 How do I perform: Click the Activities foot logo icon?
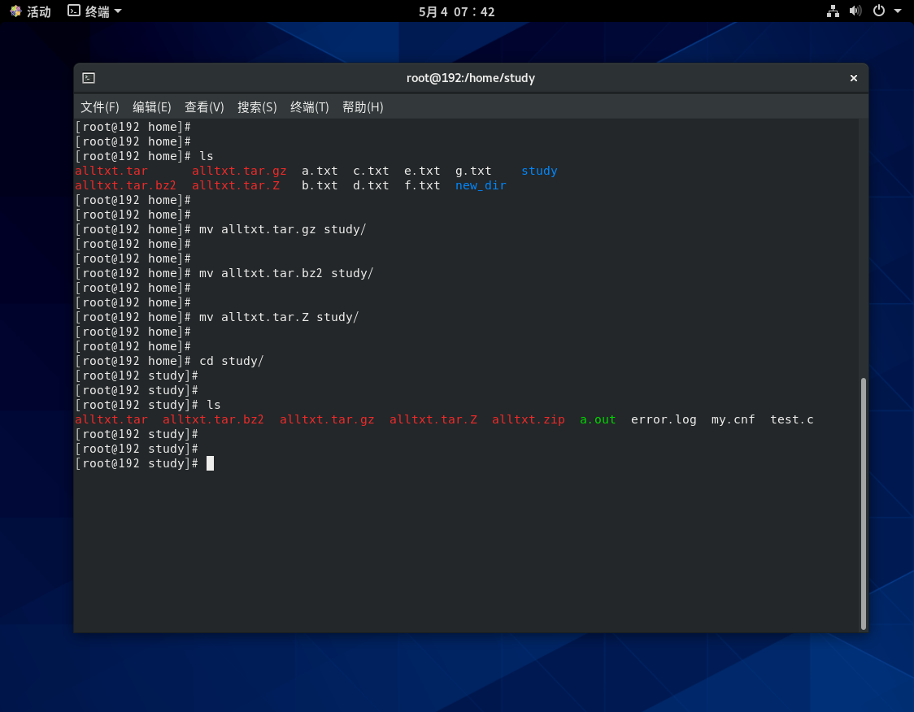15,11
